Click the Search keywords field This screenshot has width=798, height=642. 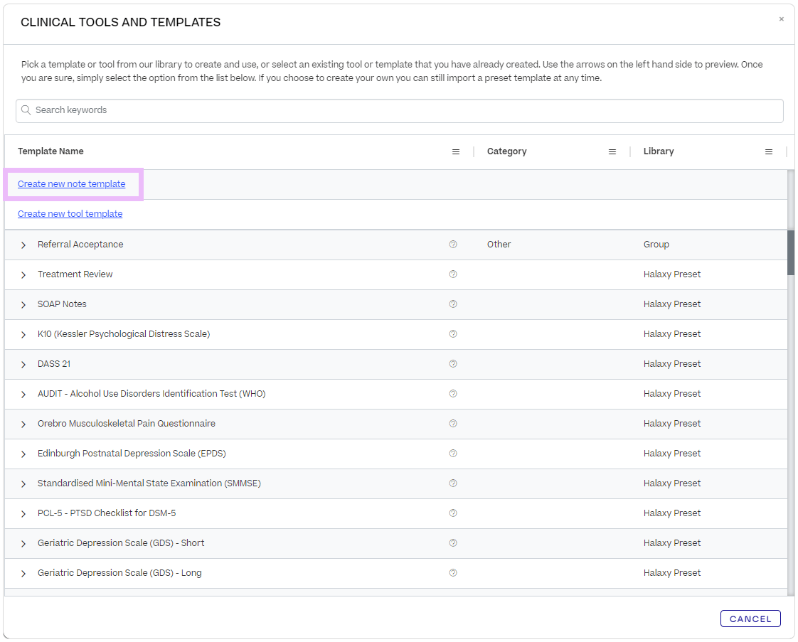click(x=400, y=110)
